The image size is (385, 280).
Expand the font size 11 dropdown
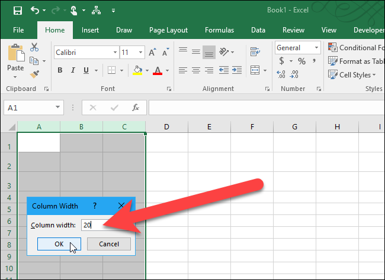[141, 53]
